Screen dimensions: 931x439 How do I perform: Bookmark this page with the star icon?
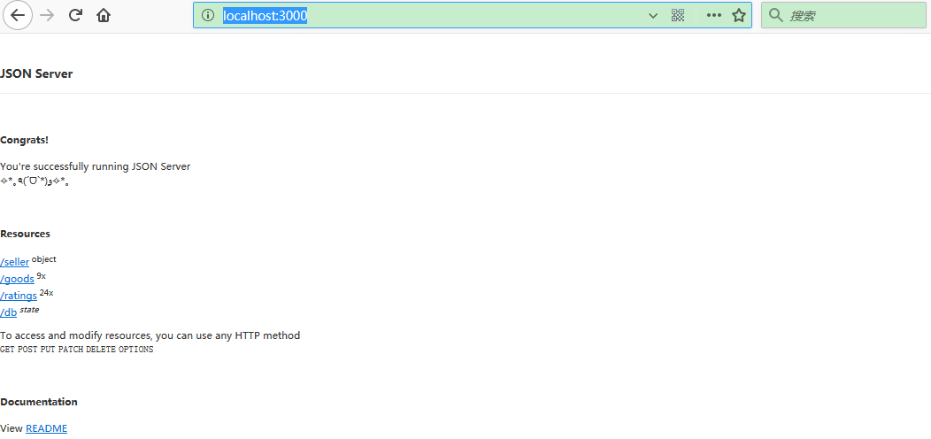coord(739,15)
